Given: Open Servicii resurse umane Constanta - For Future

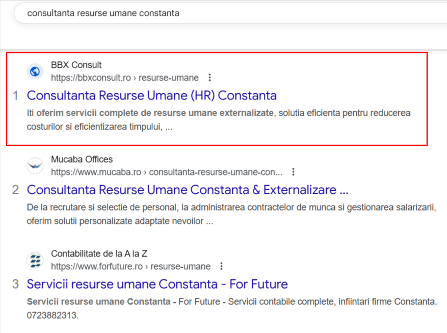Looking at the screenshot, I should pos(157,284).
